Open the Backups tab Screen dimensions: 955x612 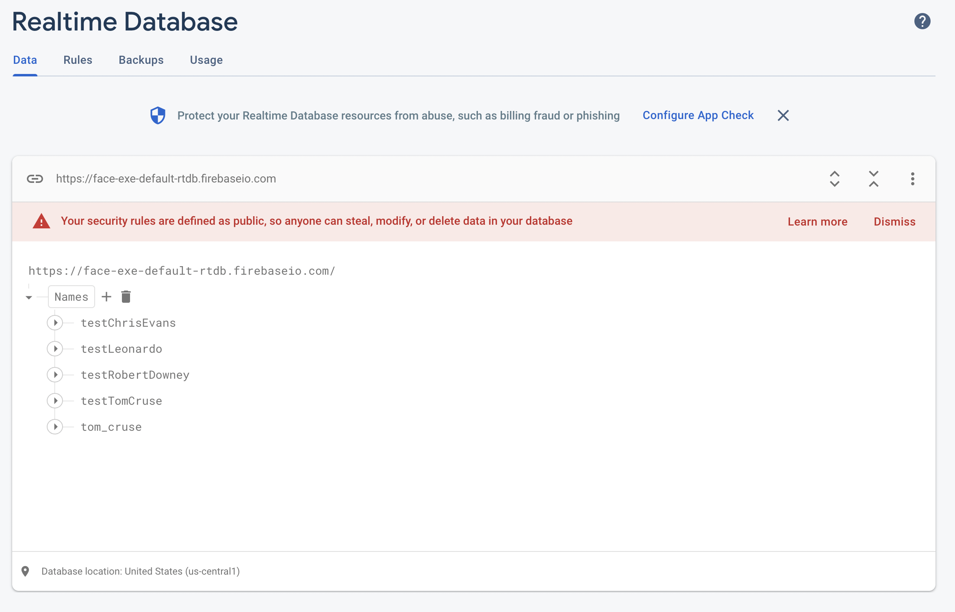(141, 60)
